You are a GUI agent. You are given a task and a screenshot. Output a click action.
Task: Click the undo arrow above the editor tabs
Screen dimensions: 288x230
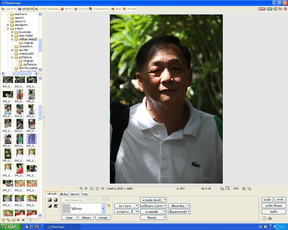tap(81, 188)
